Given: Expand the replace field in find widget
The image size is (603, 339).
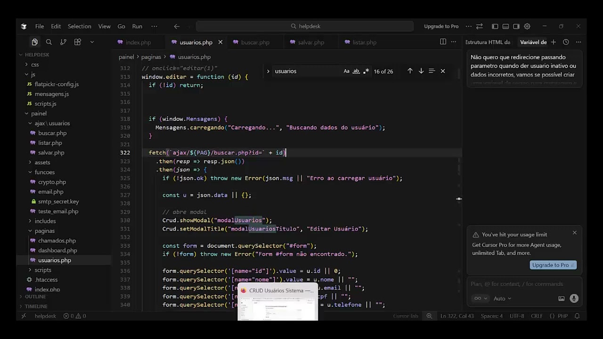Looking at the screenshot, I should pos(268,71).
